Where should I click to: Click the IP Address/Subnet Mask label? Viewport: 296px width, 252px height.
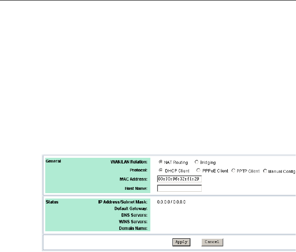pos(123,202)
